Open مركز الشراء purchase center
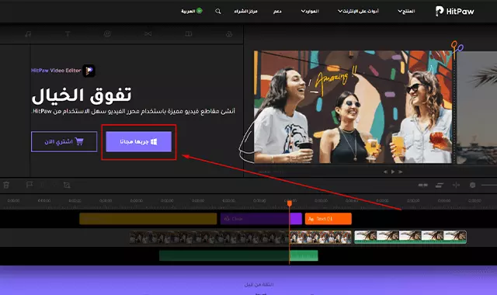Viewport: 497px width, 295px height. pyautogui.click(x=245, y=12)
